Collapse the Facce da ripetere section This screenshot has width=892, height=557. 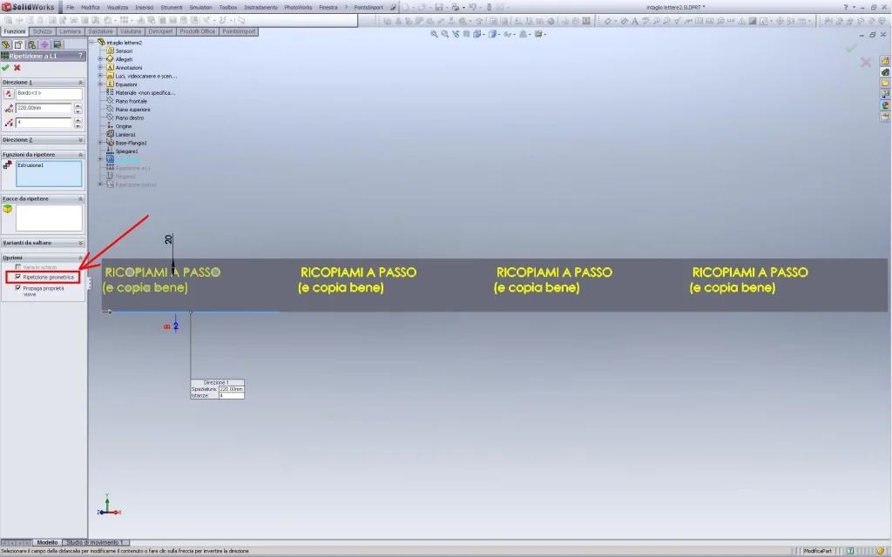click(x=80, y=199)
